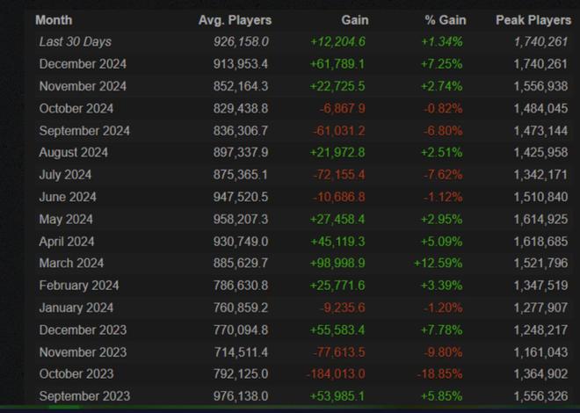The image size is (580, 413).
Task: Click the Avg. Players column header
Action: [235, 19]
